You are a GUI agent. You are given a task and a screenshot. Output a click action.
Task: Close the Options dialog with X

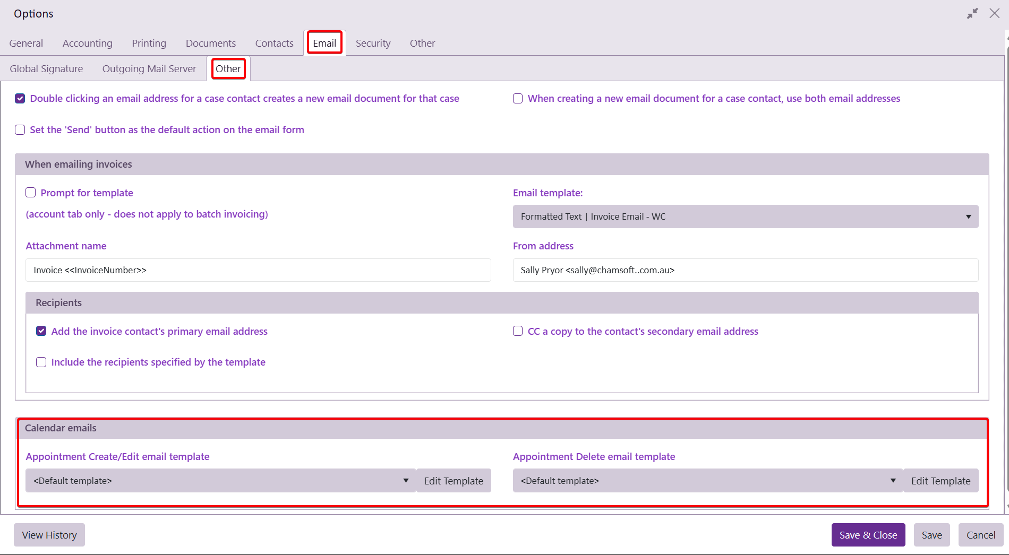994,13
